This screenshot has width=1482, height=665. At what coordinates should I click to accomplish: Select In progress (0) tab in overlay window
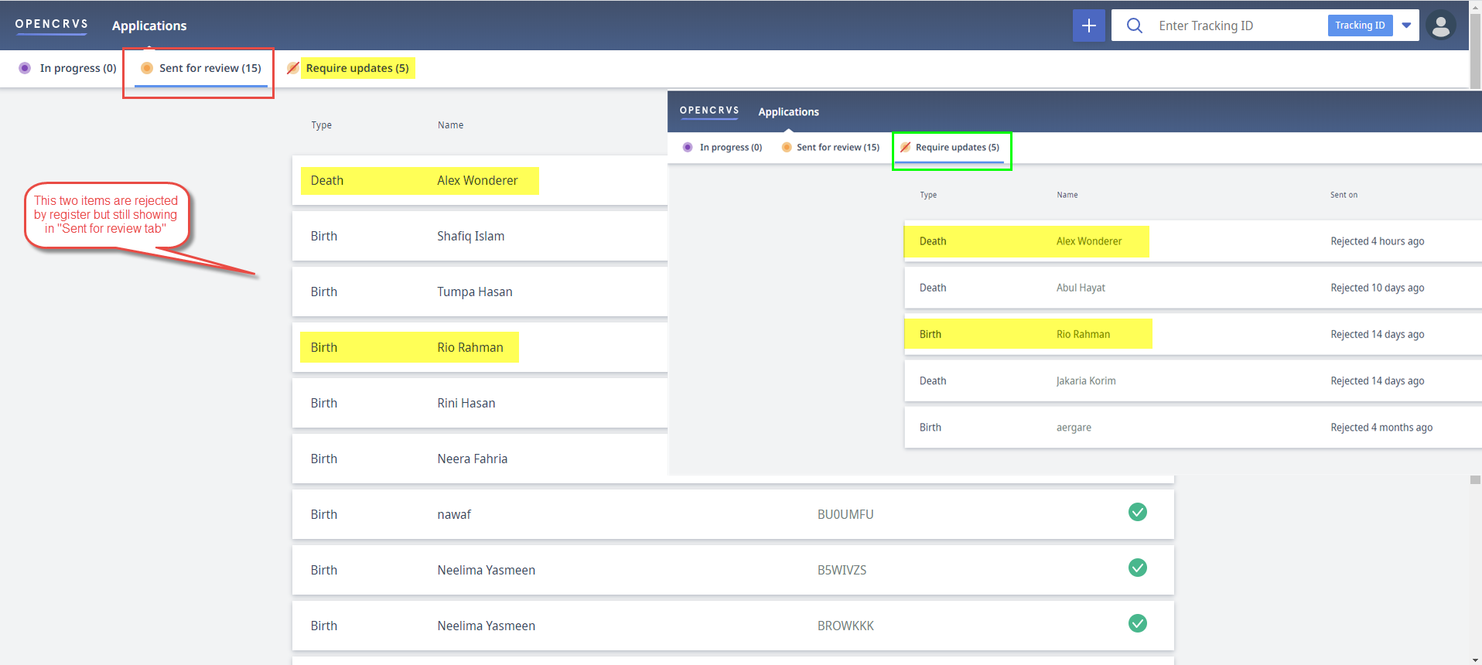[x=723, y=147]
